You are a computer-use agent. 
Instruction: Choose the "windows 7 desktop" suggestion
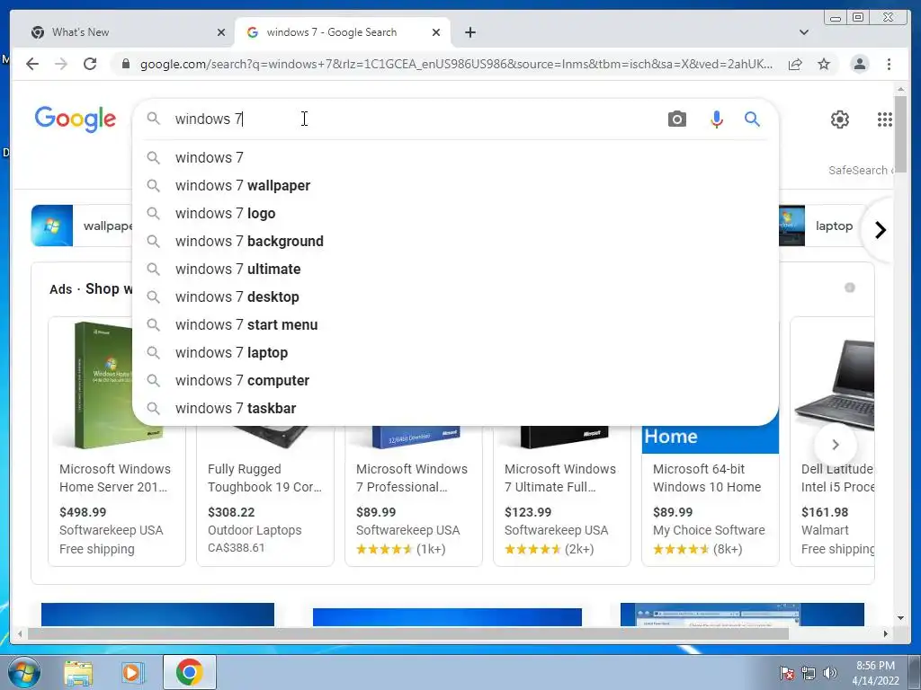click(456, 296)
